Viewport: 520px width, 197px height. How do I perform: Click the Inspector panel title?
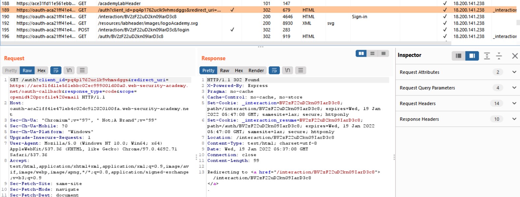(410, 55)
